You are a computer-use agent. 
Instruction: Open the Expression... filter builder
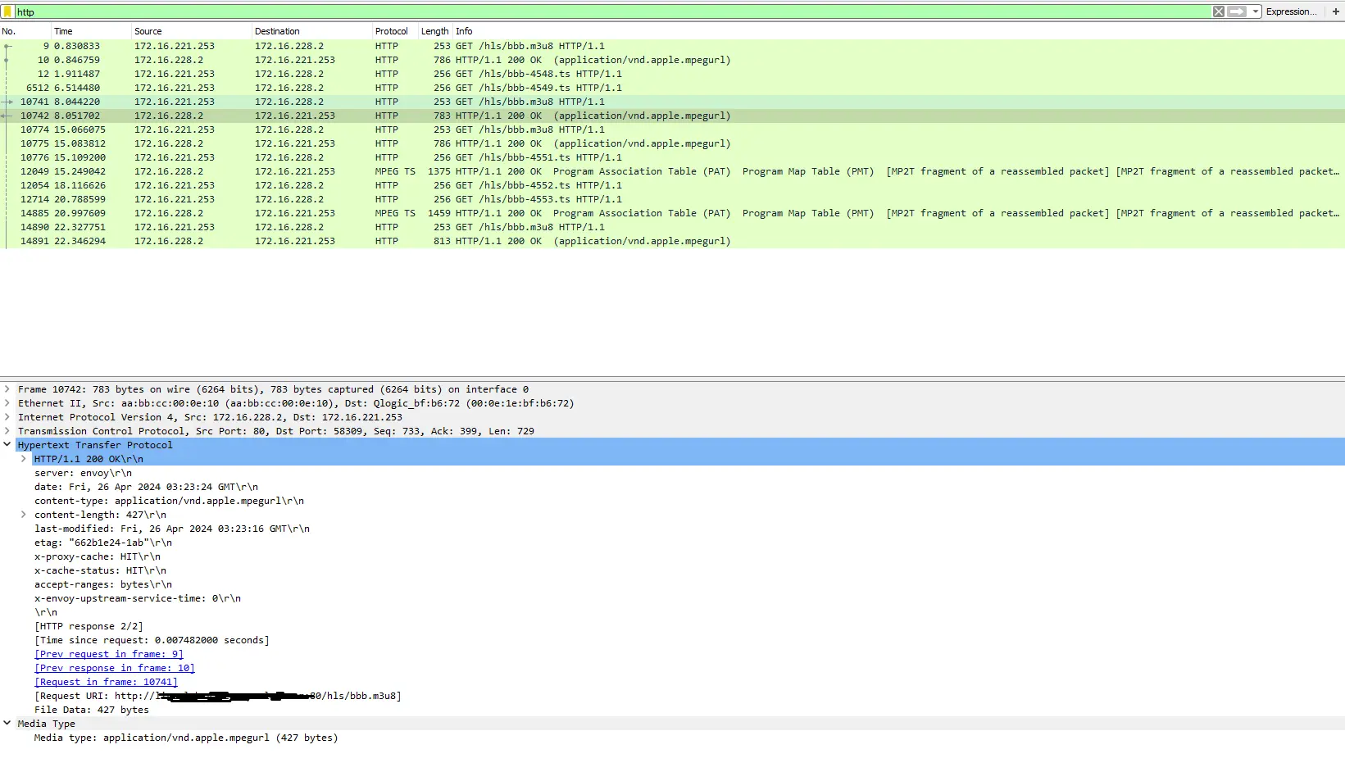pos(1291,11)
